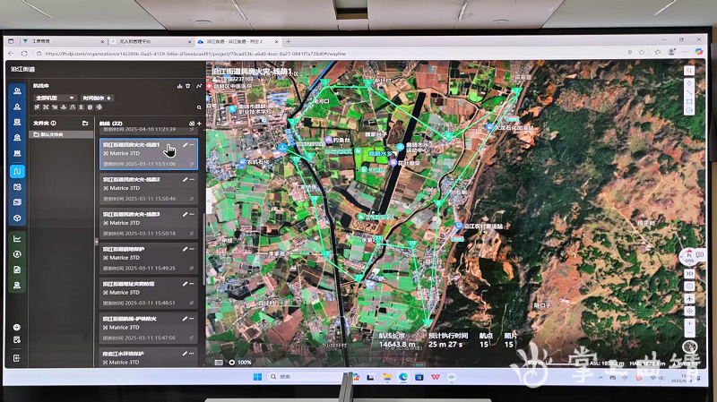Open the active wayline library sidebar icon
The width and height of the screenshot is (717, 402).
(17, 170)
